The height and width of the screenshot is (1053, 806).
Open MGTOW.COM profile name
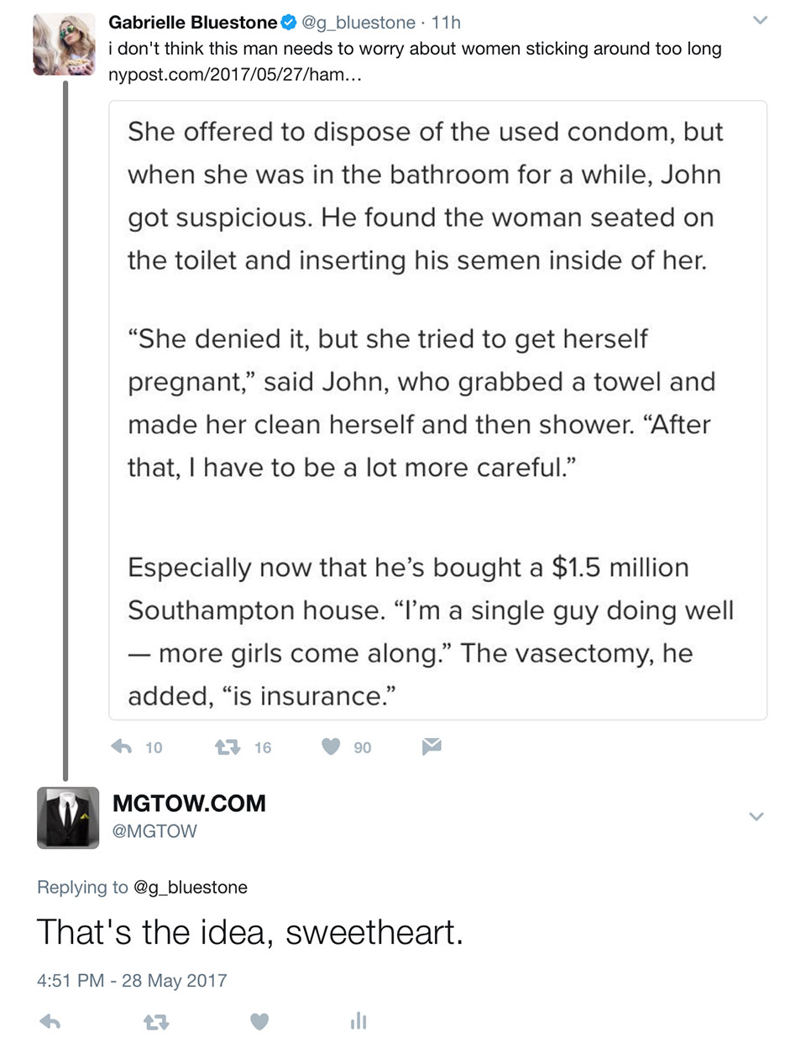pyautogui.click(x=189, y=803)
